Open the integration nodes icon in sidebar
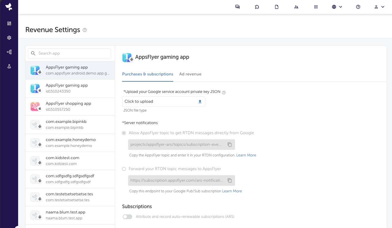The width and height of the screenshot is (392, 228). coord(9,52)
